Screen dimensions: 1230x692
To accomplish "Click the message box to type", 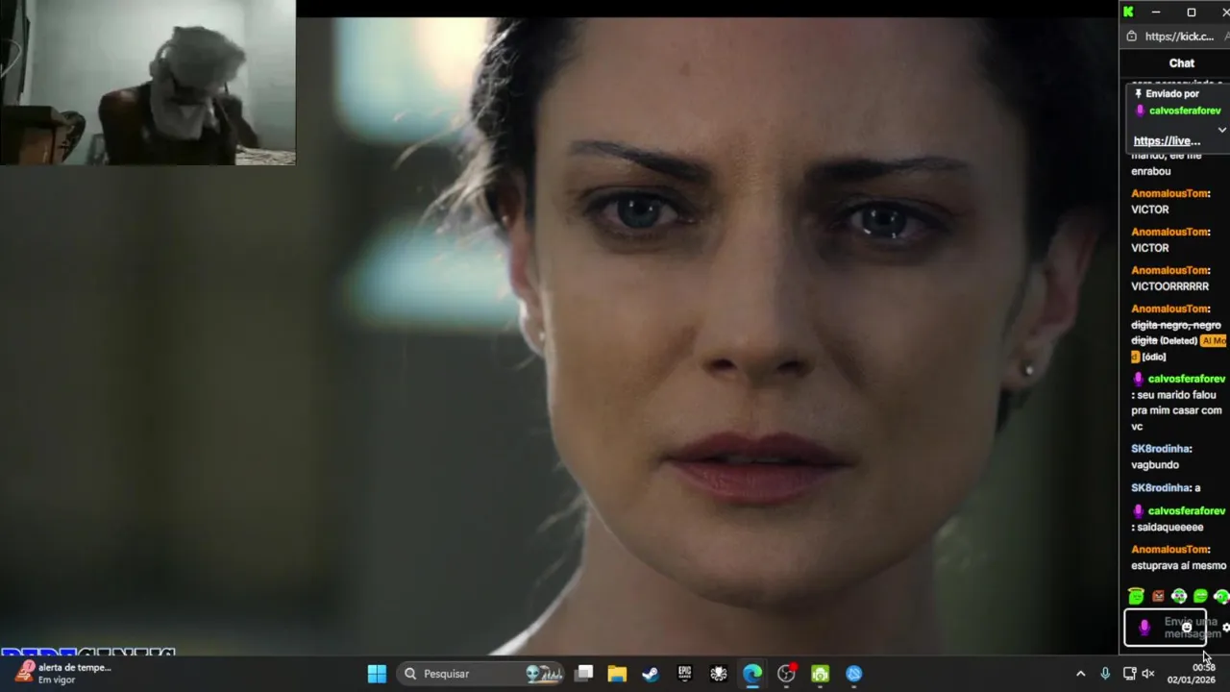I will [x=1165, y=628].
